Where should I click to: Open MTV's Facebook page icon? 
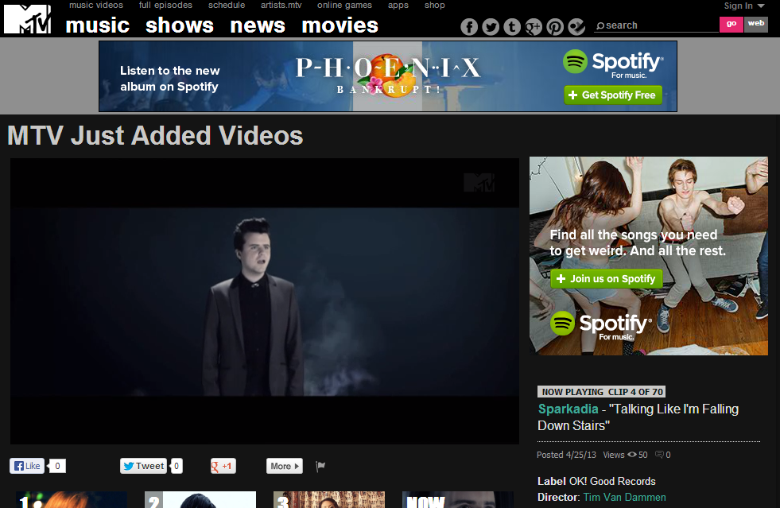pyautogui.click(x=469, y=27)
